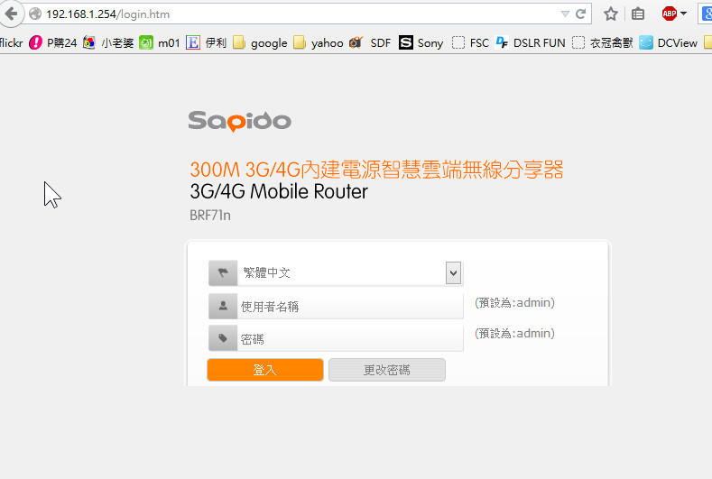Click the ABP menu dropdown arrow
The width and height of the screenshot is (712, 479).
click(x=683, y=14)
